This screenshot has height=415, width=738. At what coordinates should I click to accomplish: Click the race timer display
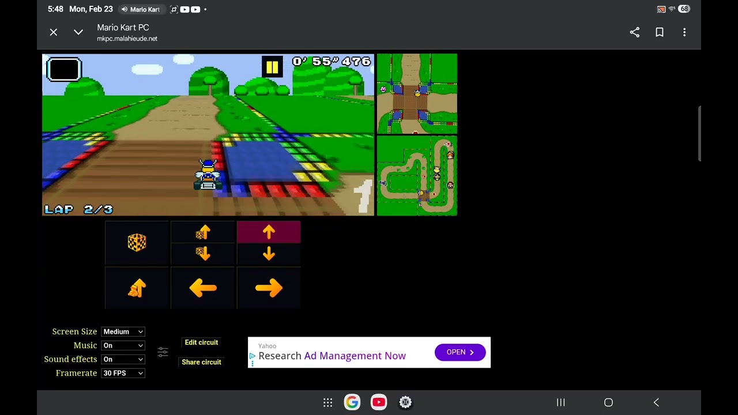click(x=332, y=62)
